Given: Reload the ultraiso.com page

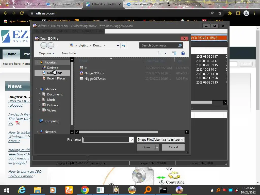Looking at the screenshot, I should click(x=22, y=13).
